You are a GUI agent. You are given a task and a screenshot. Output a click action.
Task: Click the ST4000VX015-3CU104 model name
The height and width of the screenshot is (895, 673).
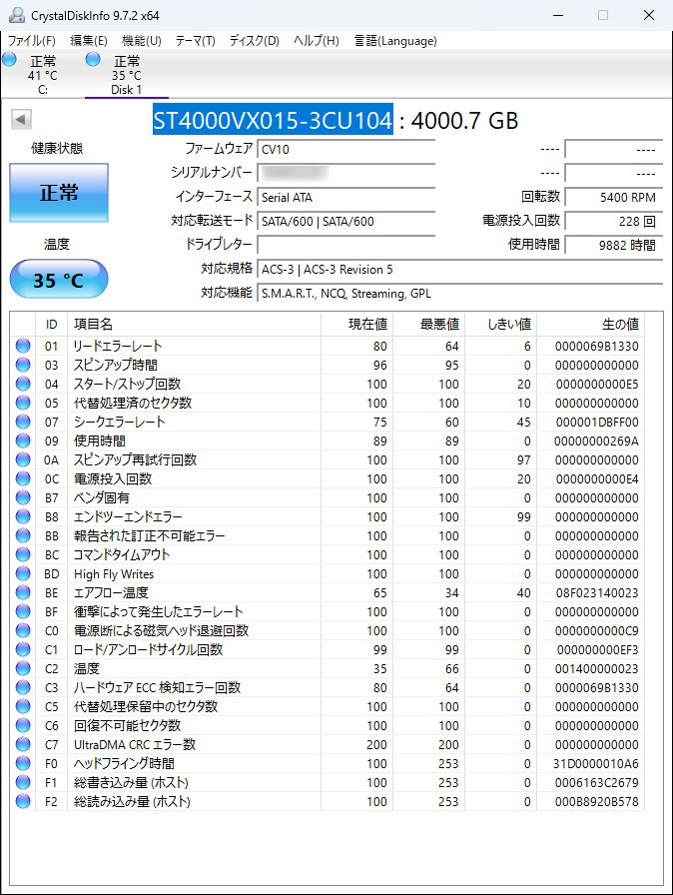click(273, 120)
